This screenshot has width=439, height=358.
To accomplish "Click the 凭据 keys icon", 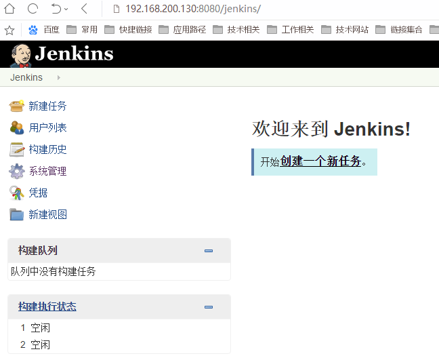I will pos(17,193).
